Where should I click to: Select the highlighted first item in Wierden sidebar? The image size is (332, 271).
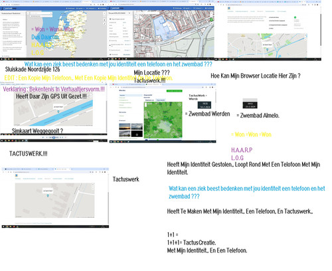pos(131,95)
